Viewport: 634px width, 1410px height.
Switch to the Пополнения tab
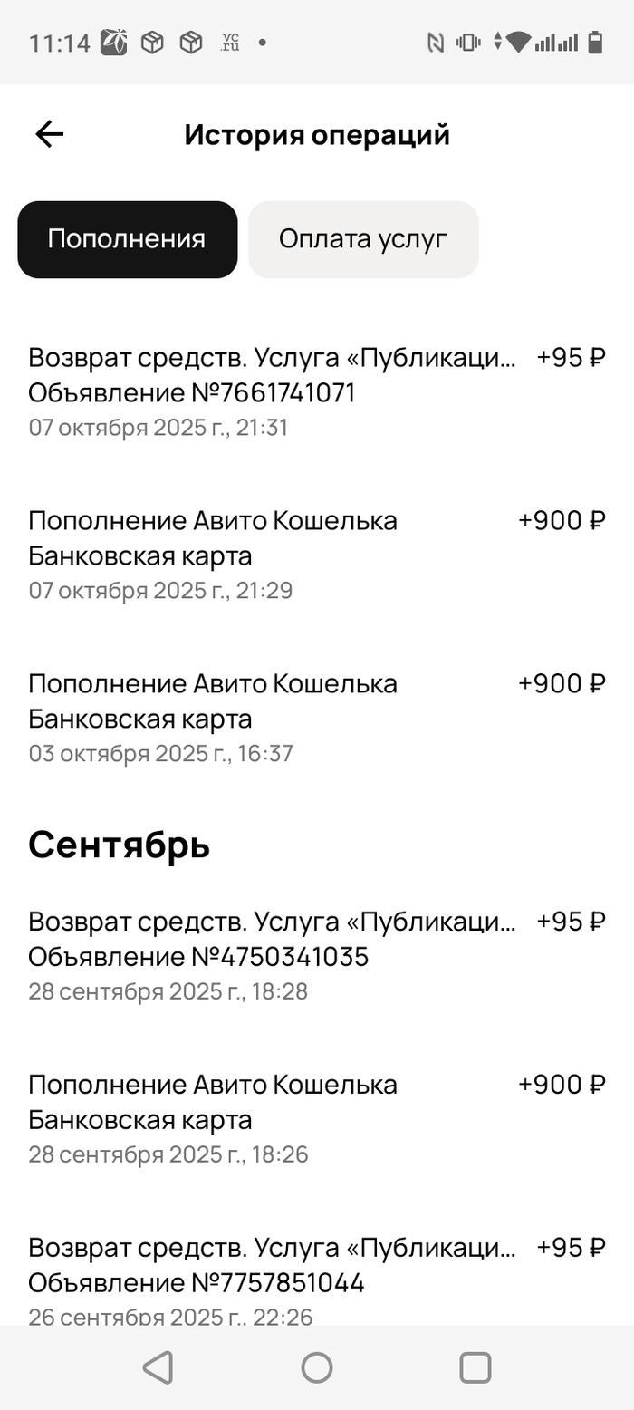(x=127, y=239)
